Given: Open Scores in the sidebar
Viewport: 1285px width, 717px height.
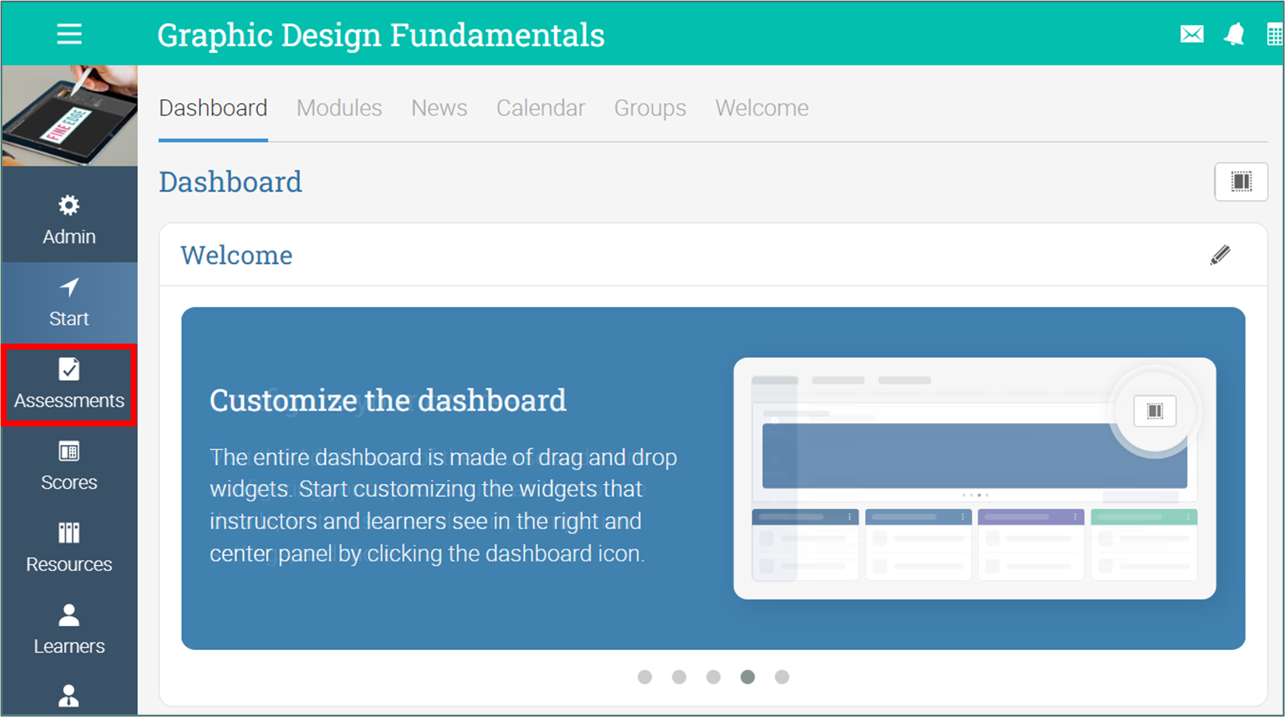Looking at the screenshot, I should (x=69, y=466).
